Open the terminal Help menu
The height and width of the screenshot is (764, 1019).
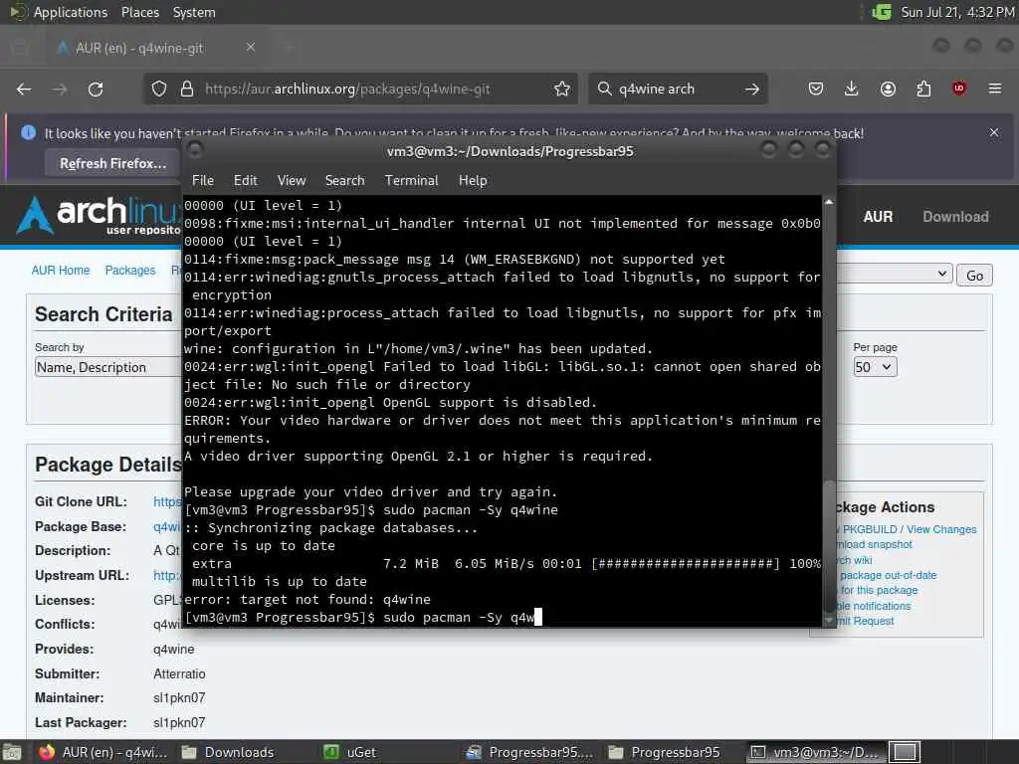473,181
